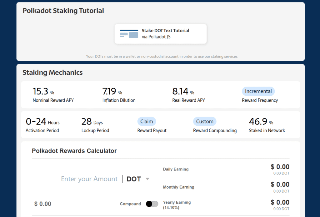320x217 pixels.
Task: Toggle the Compound switch on
Action: pyautogui.click(x=152, y=204)
